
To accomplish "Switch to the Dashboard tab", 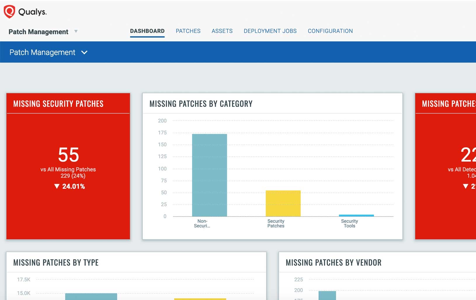I will click(147, 31).
